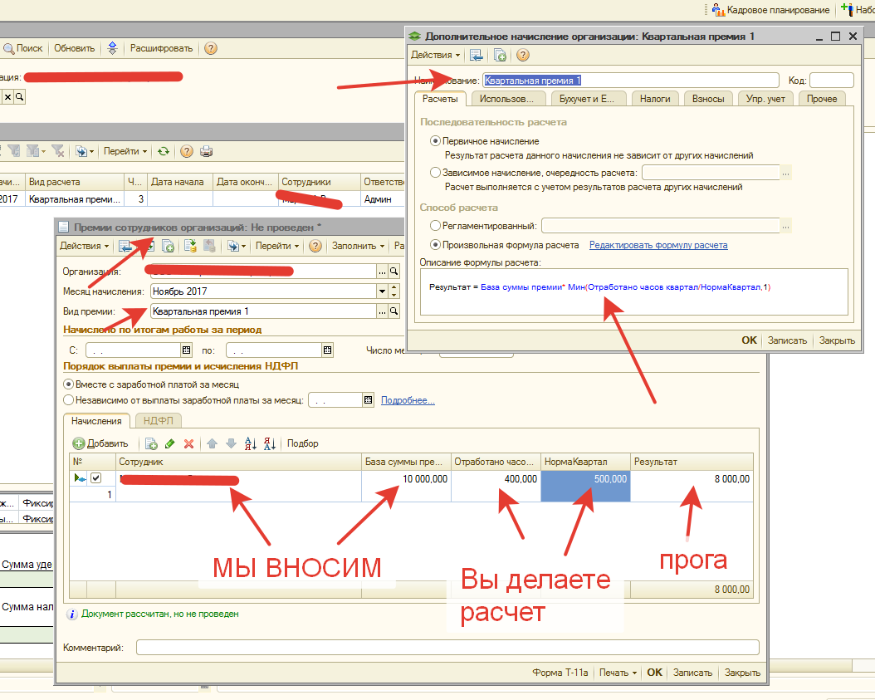Click the printer icon in the list toolbar
This screenshot has width=875, height=700.
[x=207, y=151]
